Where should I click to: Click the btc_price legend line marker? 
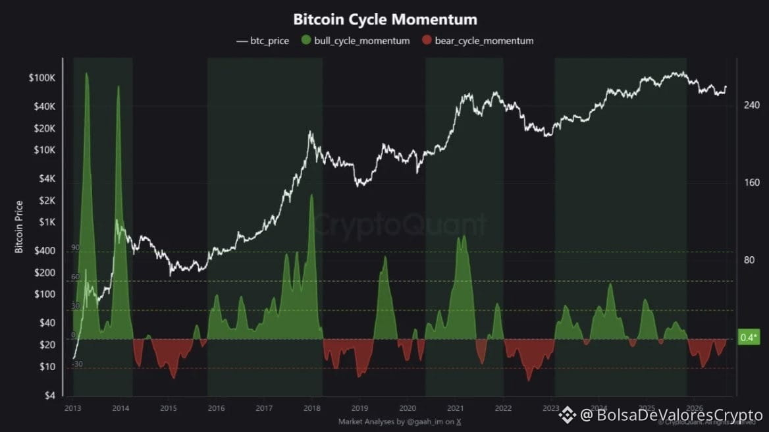point(242,41)
